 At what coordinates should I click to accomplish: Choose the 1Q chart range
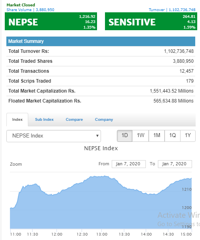173,136
